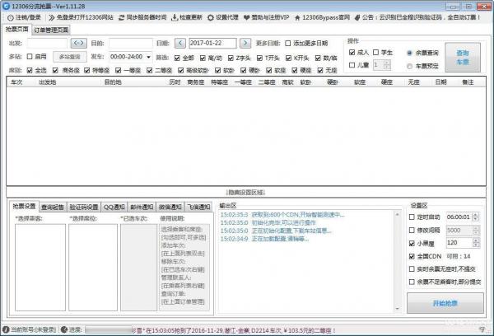Enable 定时启动 checkbox
Viewport: 494px width, 336px height.
[x=412, y=217]
